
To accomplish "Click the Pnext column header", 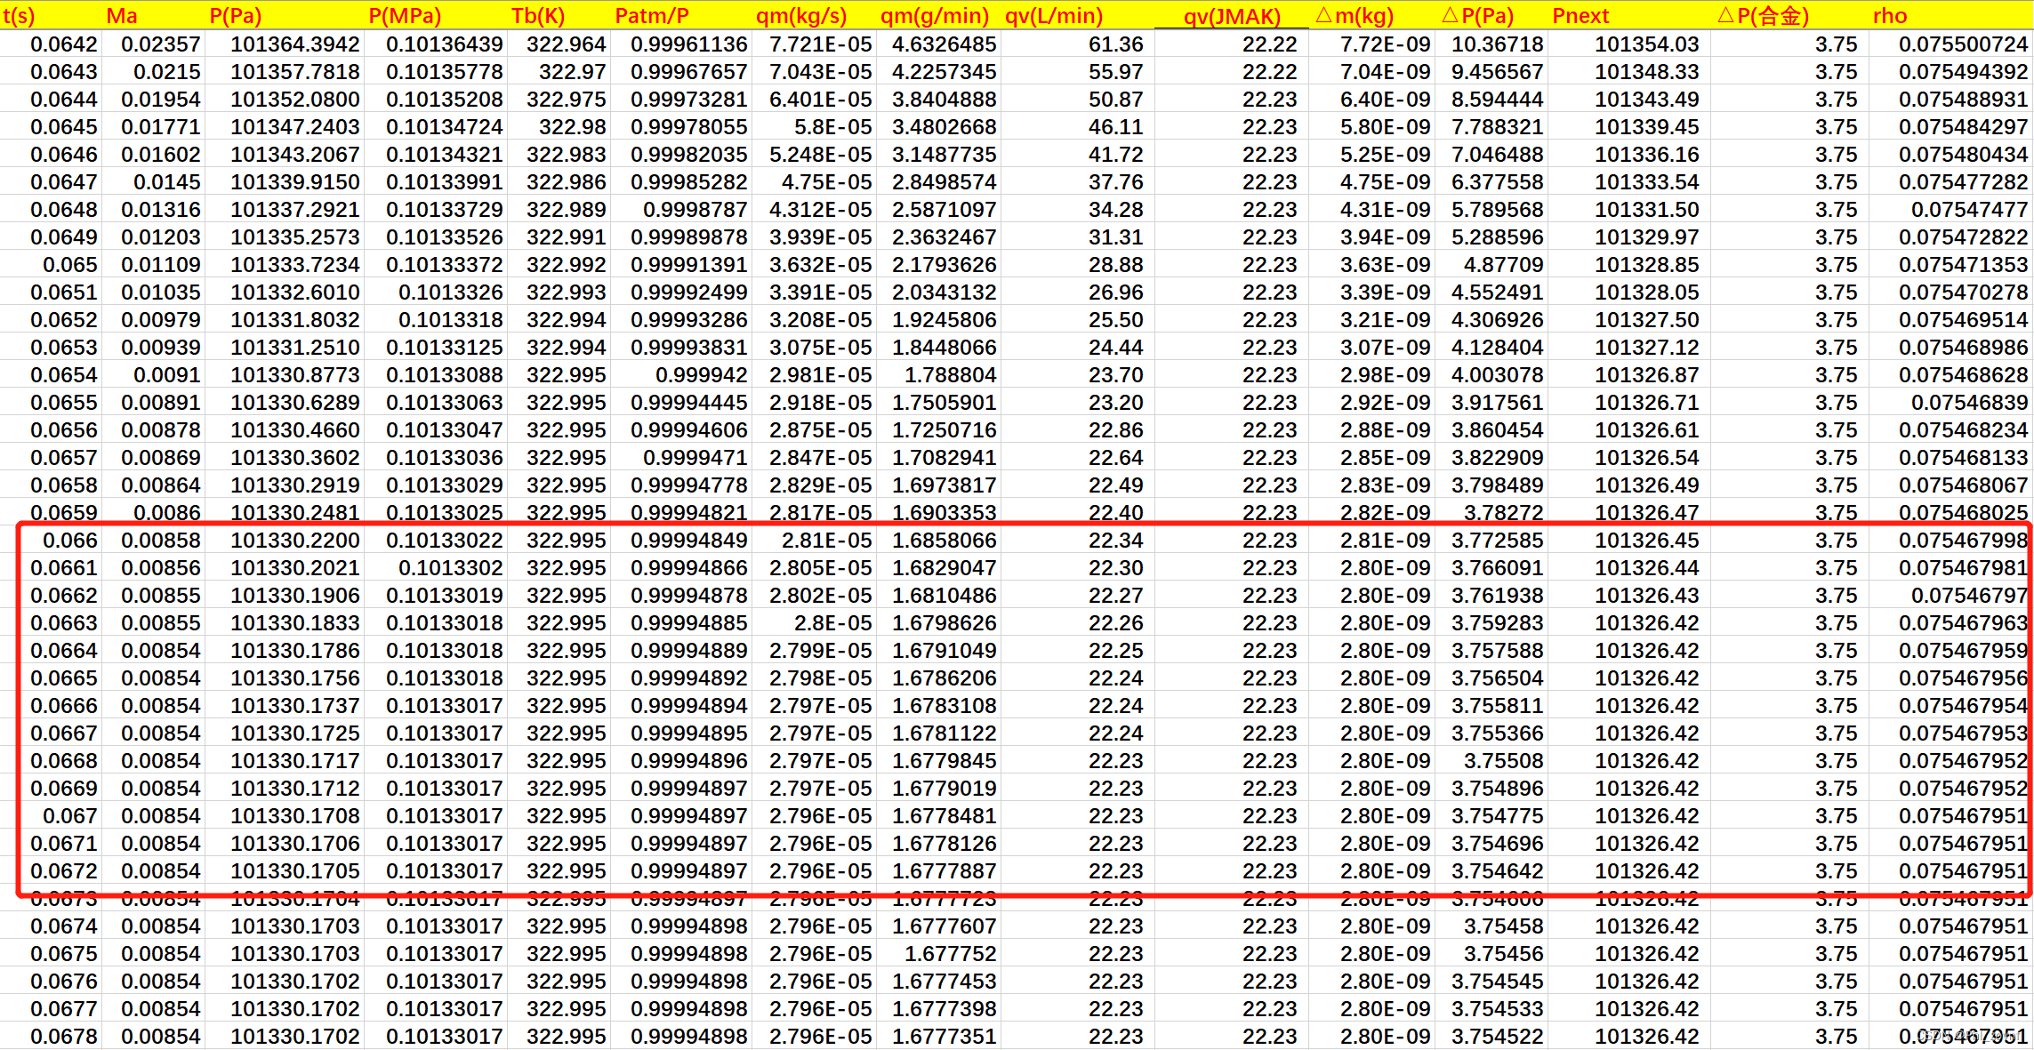I will (x=1580, y=15).
